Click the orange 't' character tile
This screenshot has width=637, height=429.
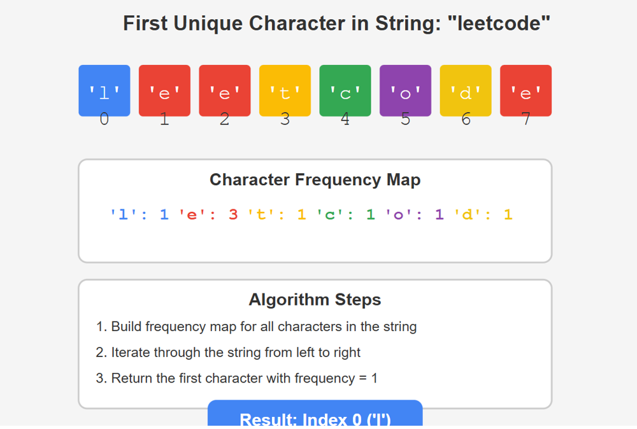point(285,90)
